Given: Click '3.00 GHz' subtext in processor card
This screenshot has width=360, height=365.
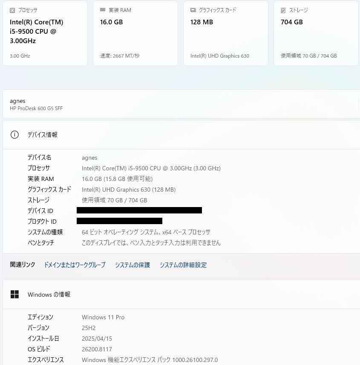Looking at the screenshot, I should 20,56.
